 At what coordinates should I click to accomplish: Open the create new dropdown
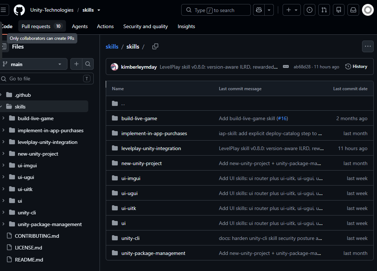click(x=292, y=10)
